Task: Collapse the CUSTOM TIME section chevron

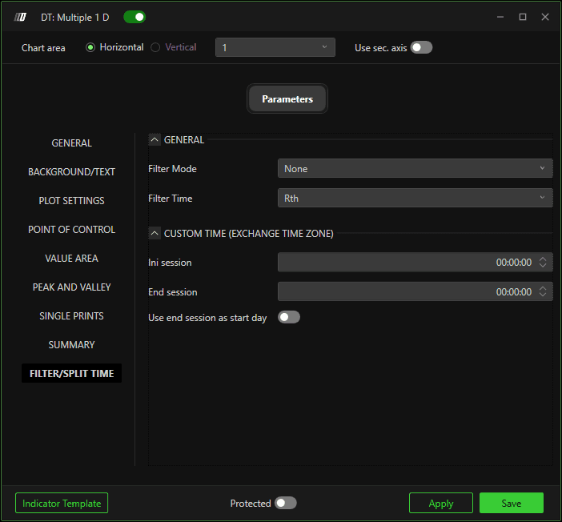Action: [x=155, y=234]
